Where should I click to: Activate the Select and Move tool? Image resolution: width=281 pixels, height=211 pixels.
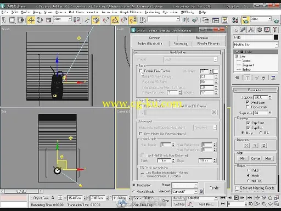click(x=31, y=20)
